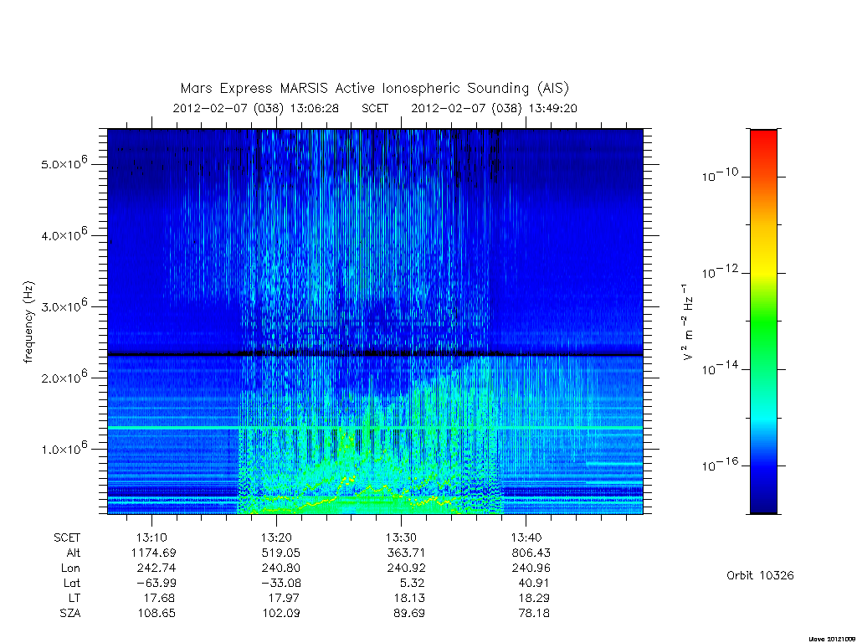Click the 'SZA' row label

[x=70, y=614]
